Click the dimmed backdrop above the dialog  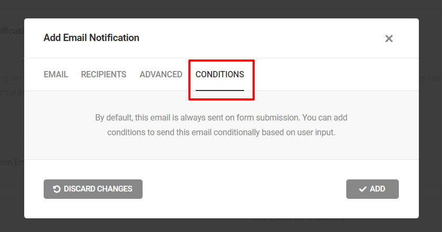221,8
